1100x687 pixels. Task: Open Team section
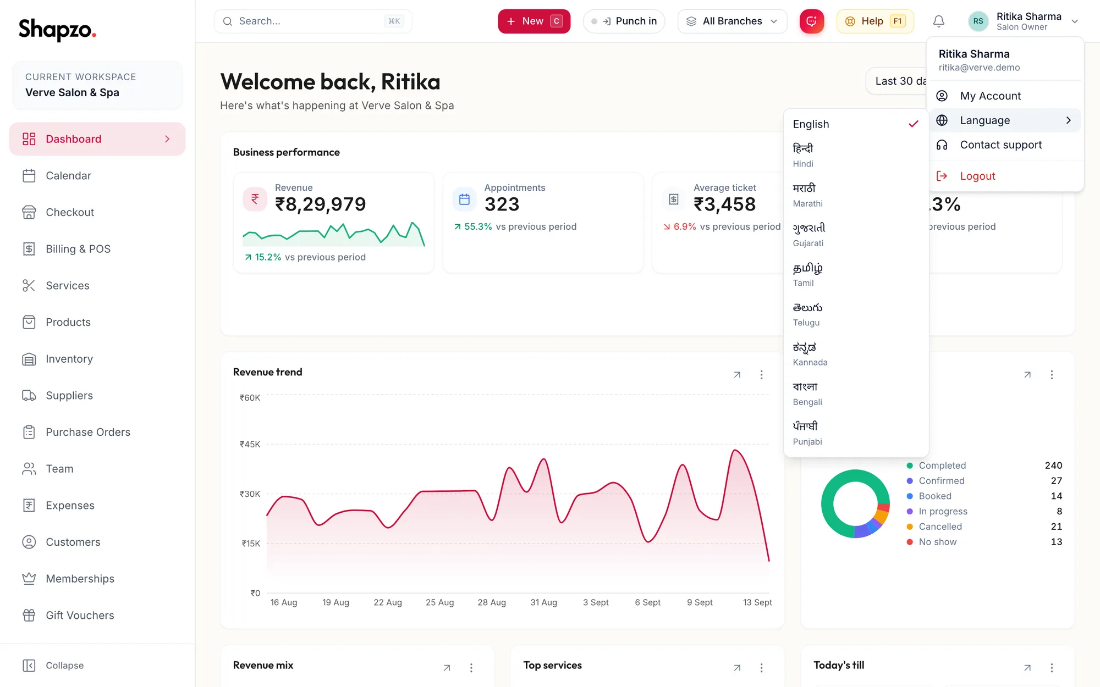[x=97, y=469]
